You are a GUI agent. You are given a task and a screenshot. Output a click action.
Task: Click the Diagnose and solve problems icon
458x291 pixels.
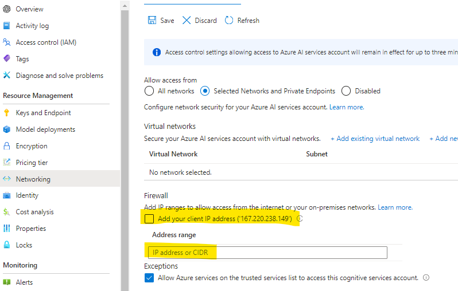coord(7,75)
